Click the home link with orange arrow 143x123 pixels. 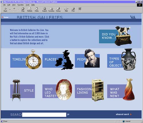pyautogui.click(x=5, y=17)
